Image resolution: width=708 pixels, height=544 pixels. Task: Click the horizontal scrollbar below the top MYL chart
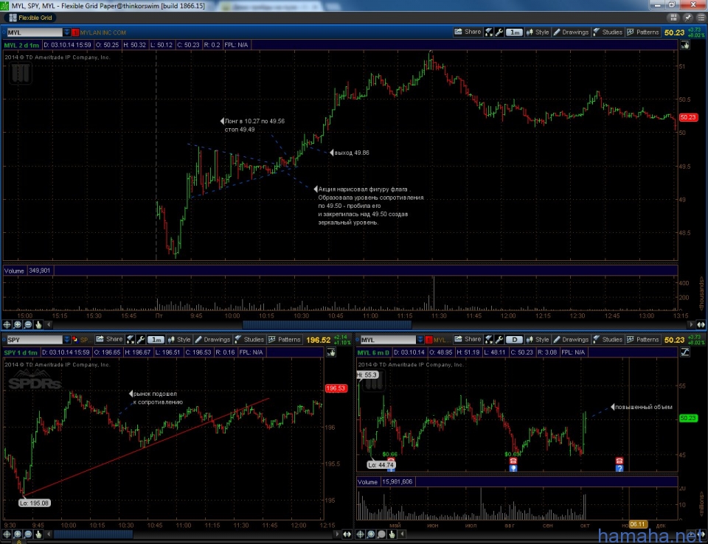(x=327, y=324)
